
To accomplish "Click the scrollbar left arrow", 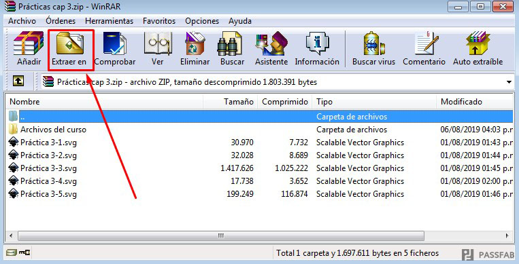I will 12,236.
